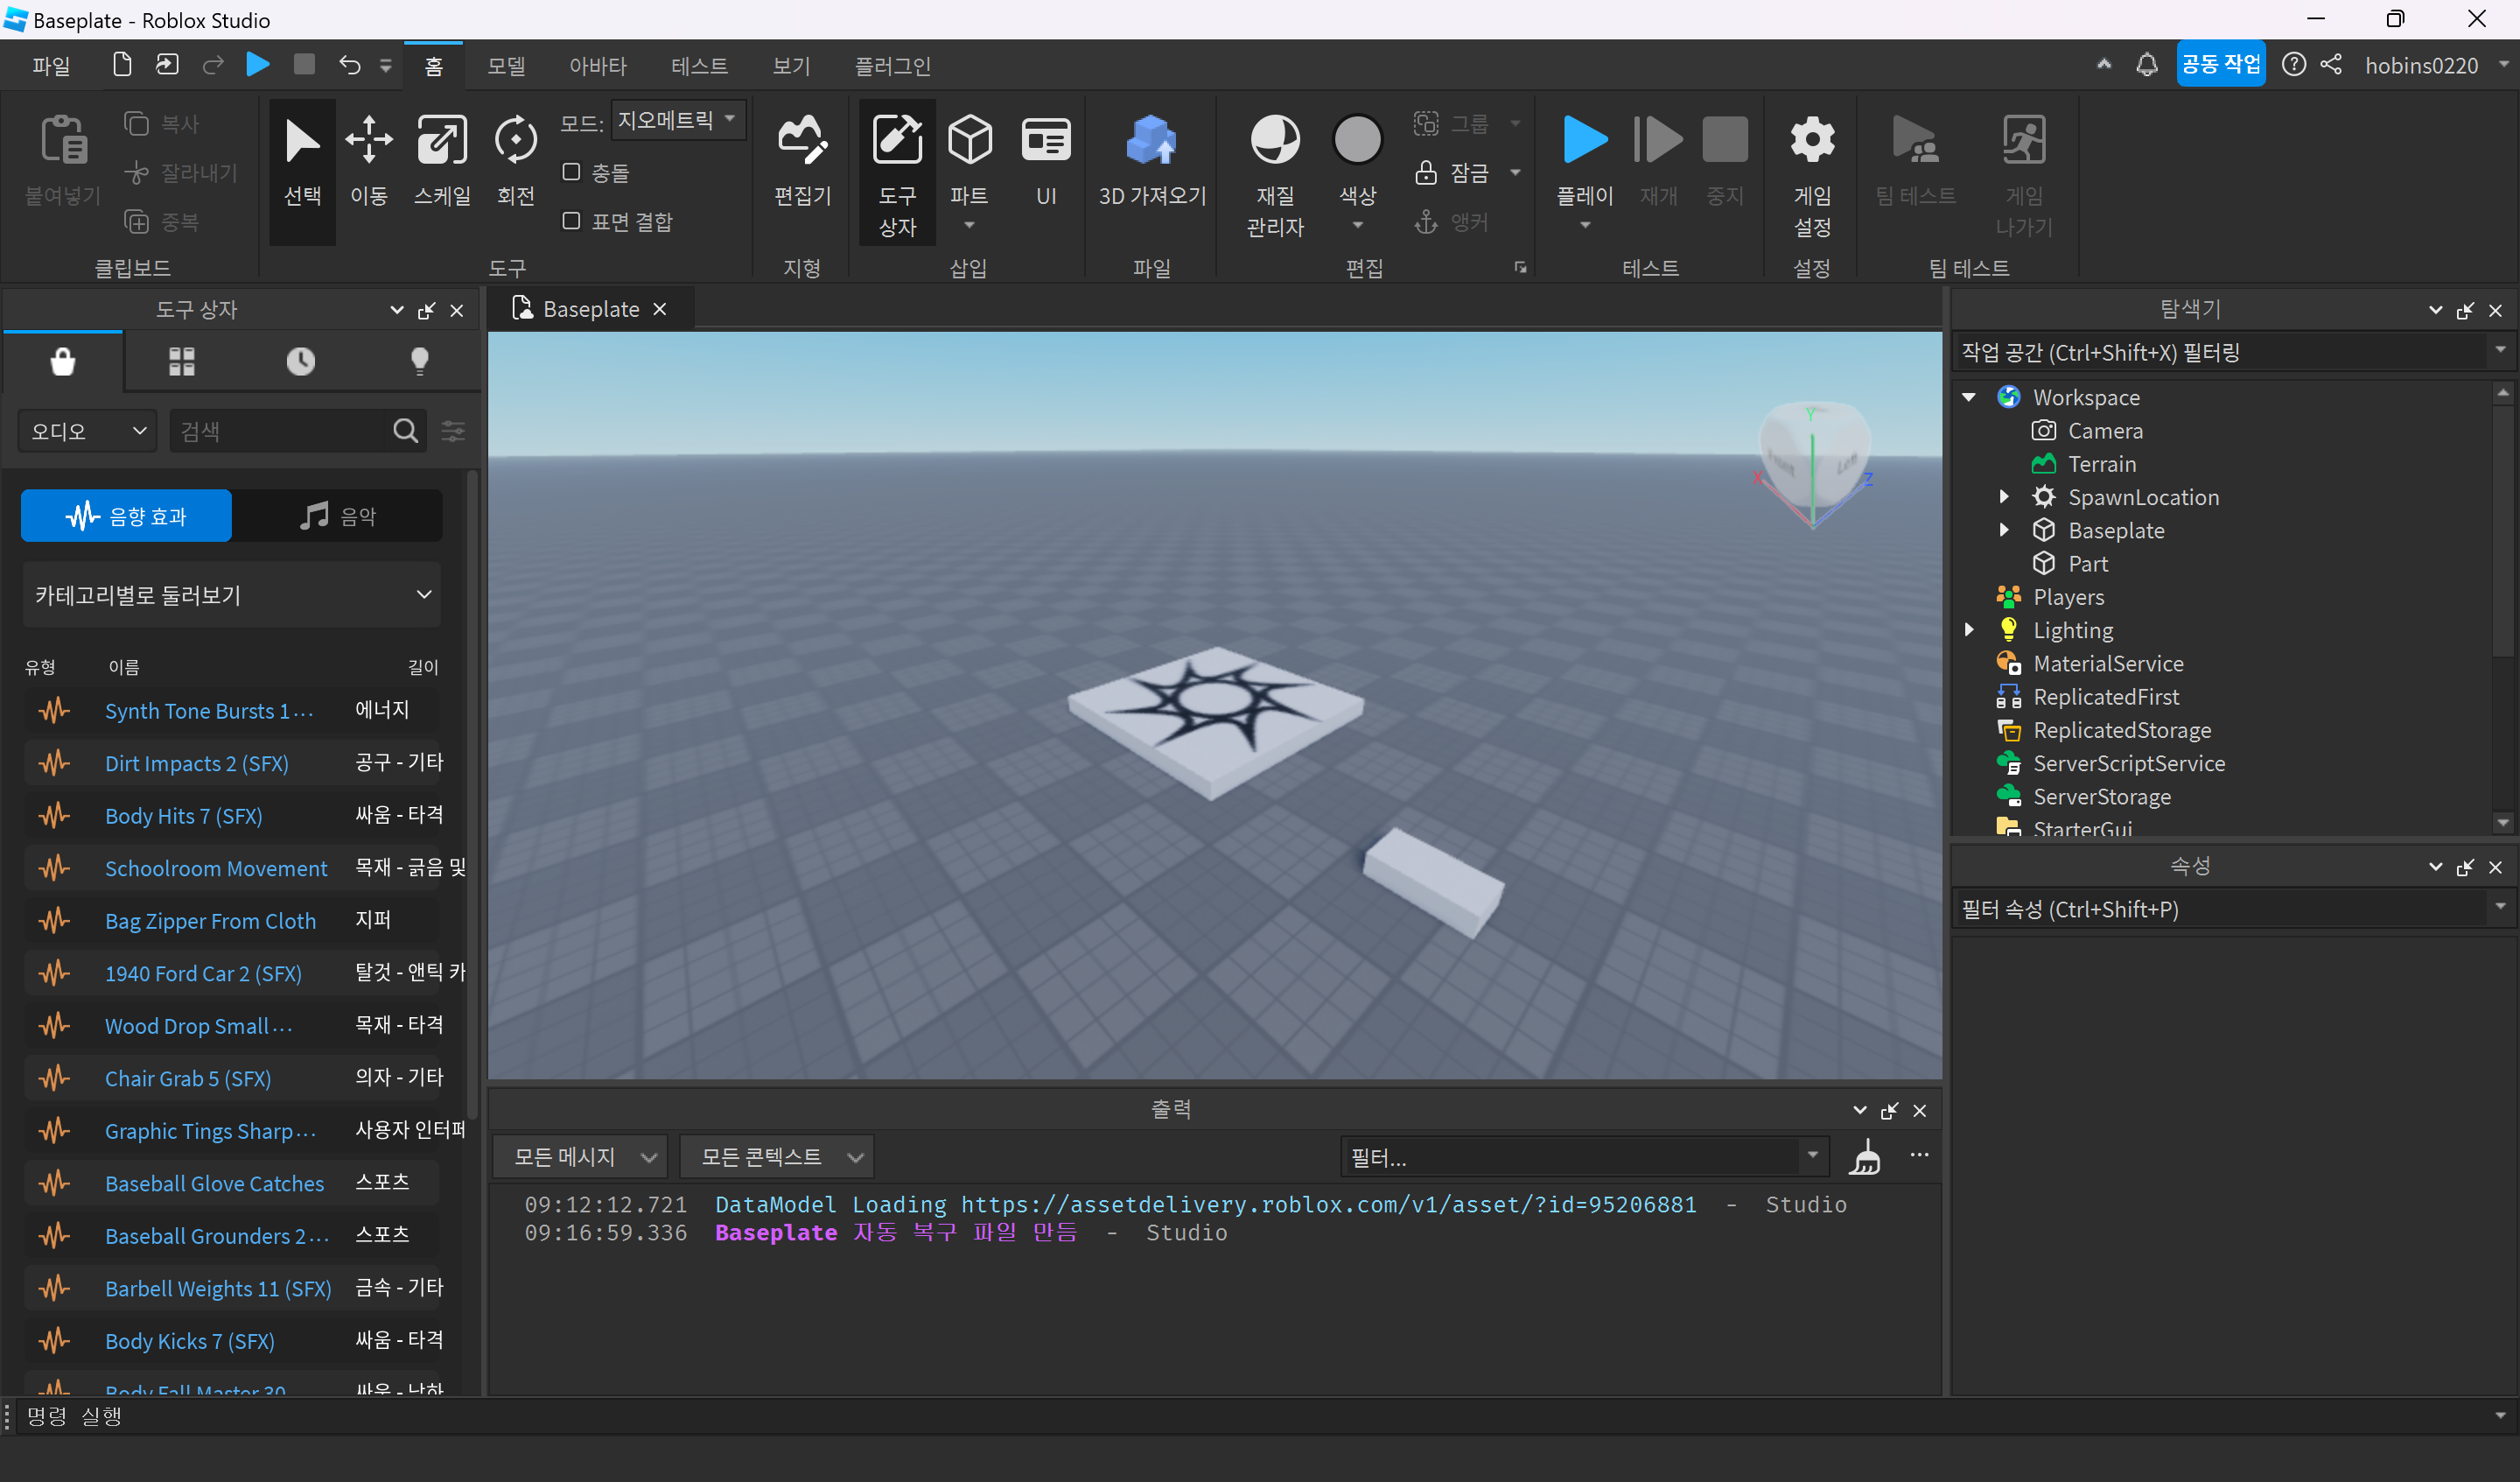Enable the 충돌 (Collisions) checkbox
Screen dimensions: 2520x1482
[571, 172]
